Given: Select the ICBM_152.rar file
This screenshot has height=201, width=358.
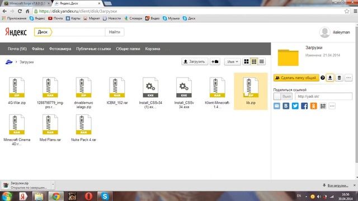Looking at the screenshot, I should pyautogui.click(x=117, y=90).
